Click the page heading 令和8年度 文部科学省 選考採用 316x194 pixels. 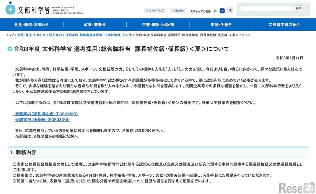121,49
